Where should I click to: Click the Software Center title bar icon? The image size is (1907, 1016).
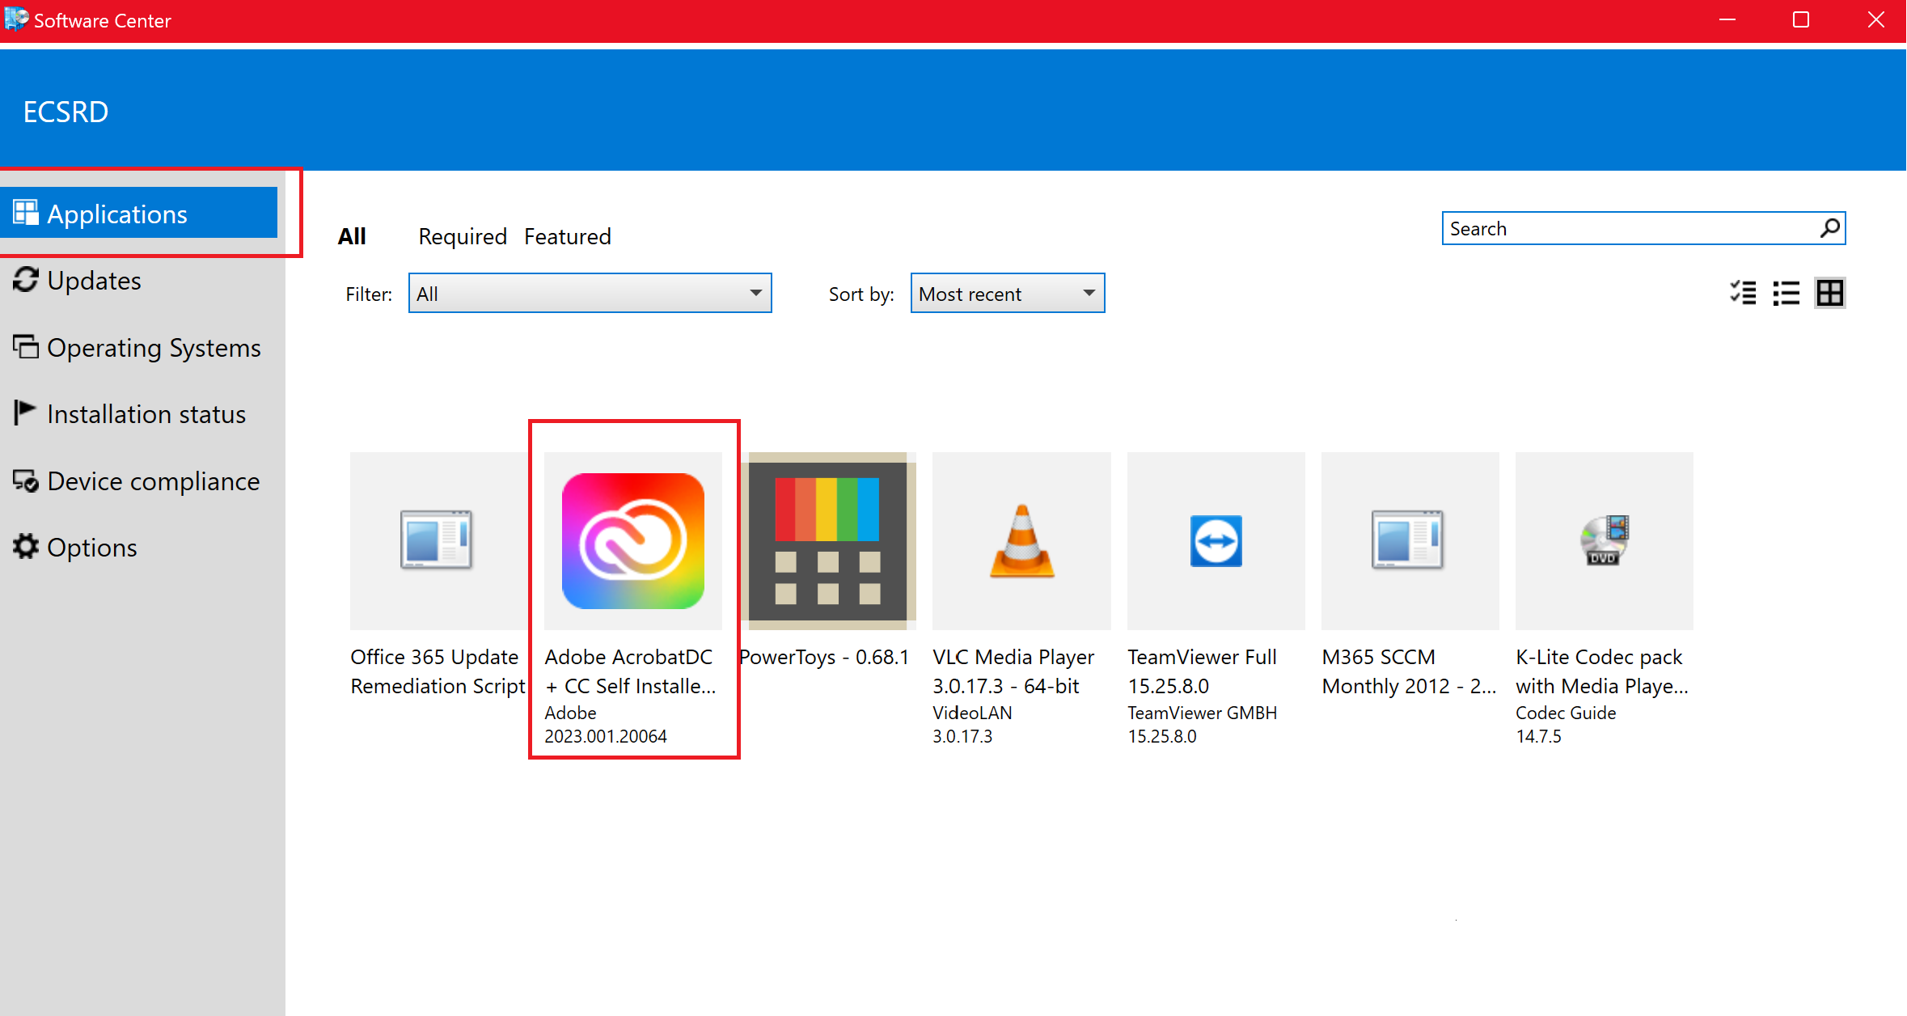click(x=16, y=19)
